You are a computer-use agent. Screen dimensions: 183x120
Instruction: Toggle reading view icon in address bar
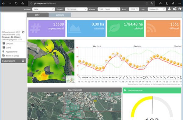[147, 3]
